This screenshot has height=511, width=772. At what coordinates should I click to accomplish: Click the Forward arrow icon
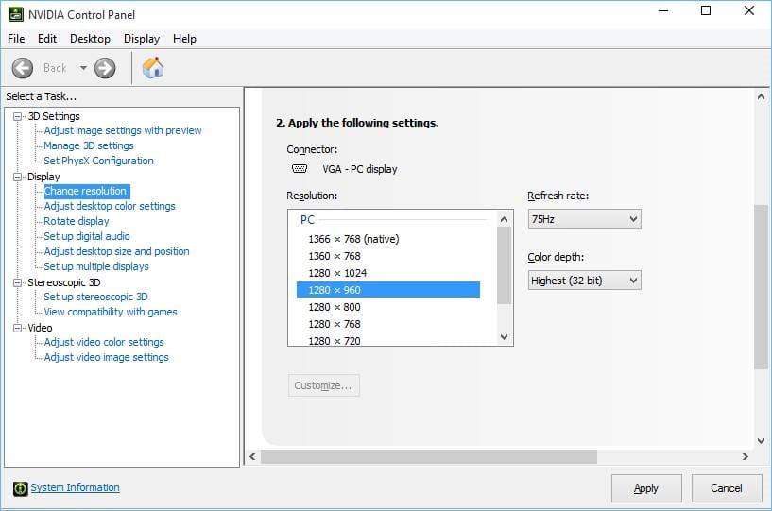click(x=105, y=68)
